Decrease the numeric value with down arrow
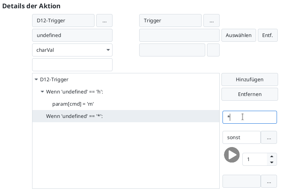Viewport: 286px width, 192px height. pyautogui.click(x=272, y=162)
